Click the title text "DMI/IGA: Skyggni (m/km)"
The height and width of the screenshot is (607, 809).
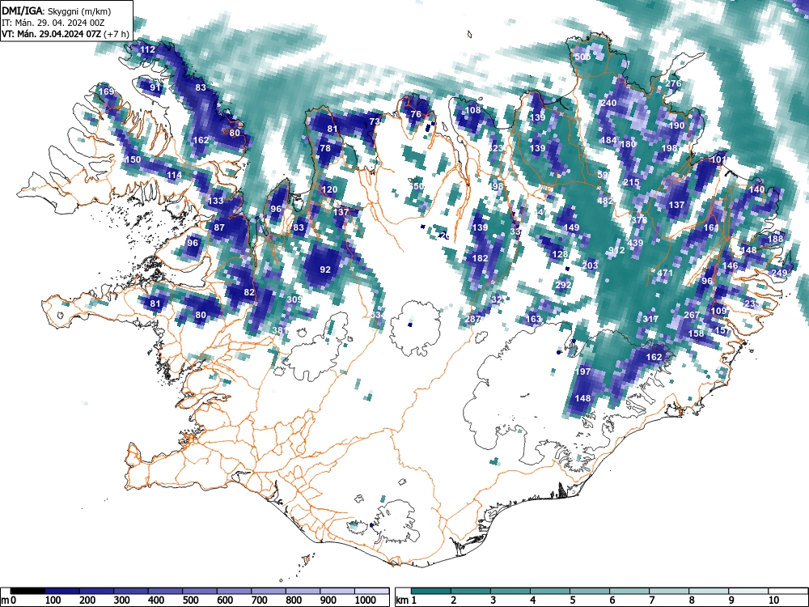click(x=57, y=11)
